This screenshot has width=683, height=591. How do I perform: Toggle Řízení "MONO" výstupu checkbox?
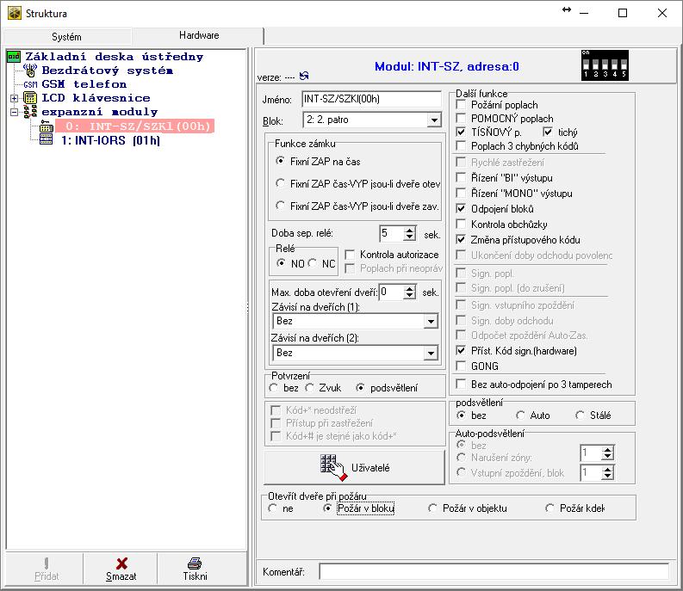tap(461, 194)
